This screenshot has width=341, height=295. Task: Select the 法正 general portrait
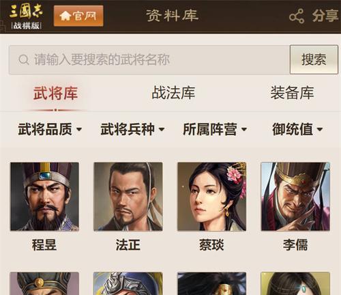(x=128, y=197)
